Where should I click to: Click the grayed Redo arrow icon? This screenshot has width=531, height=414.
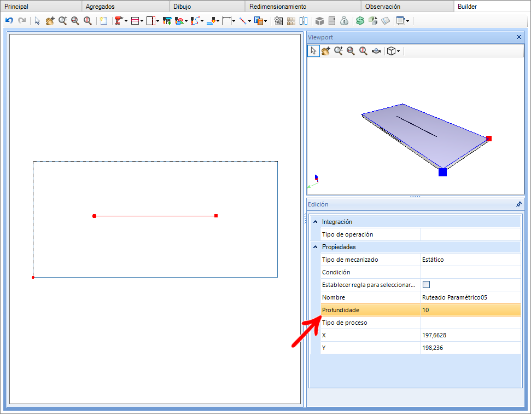click(x=22, y=21)
